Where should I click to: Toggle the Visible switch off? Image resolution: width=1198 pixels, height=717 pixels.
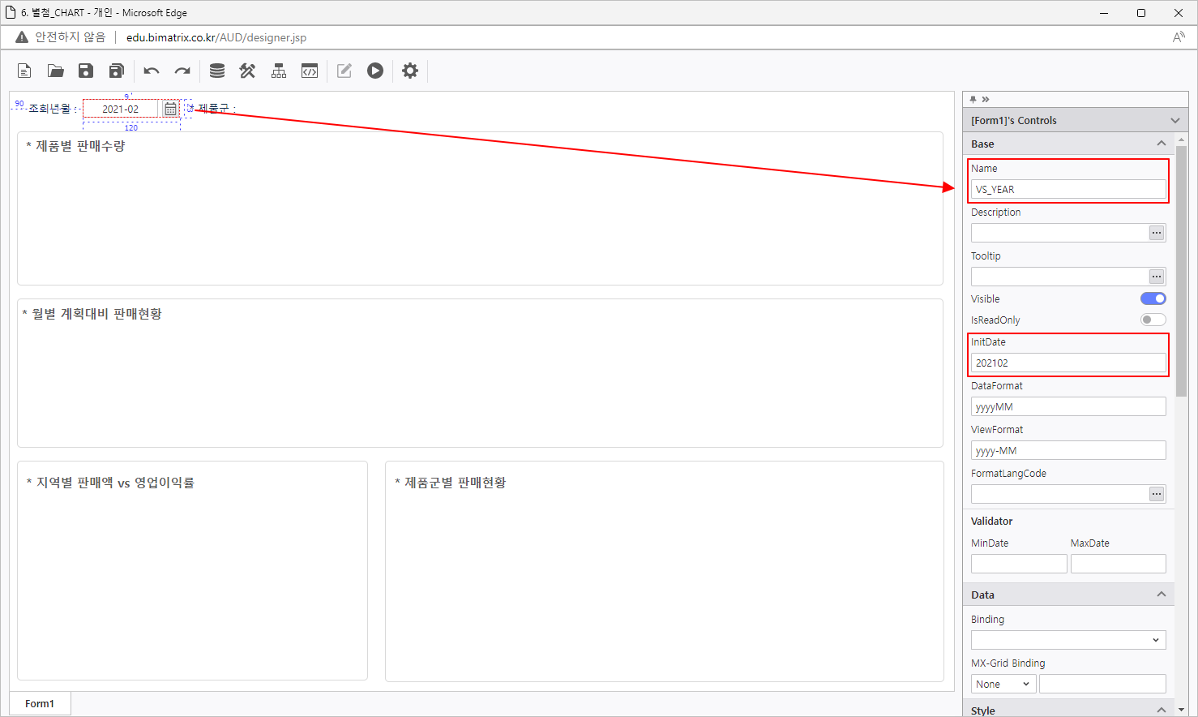1153,298
